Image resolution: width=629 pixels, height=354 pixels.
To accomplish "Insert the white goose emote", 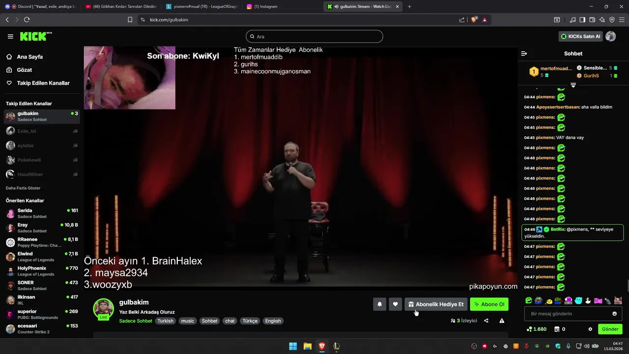I will (588, 300).
